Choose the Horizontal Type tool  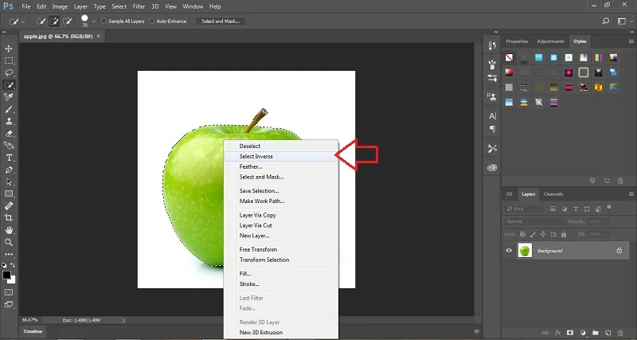click(9, 158)
